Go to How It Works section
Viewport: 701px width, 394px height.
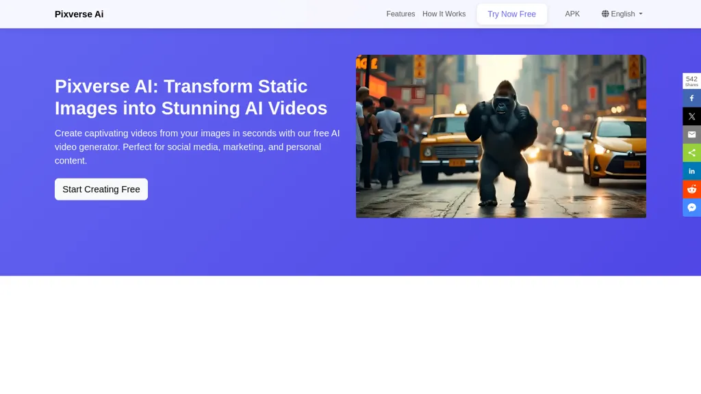pos(444,14)
